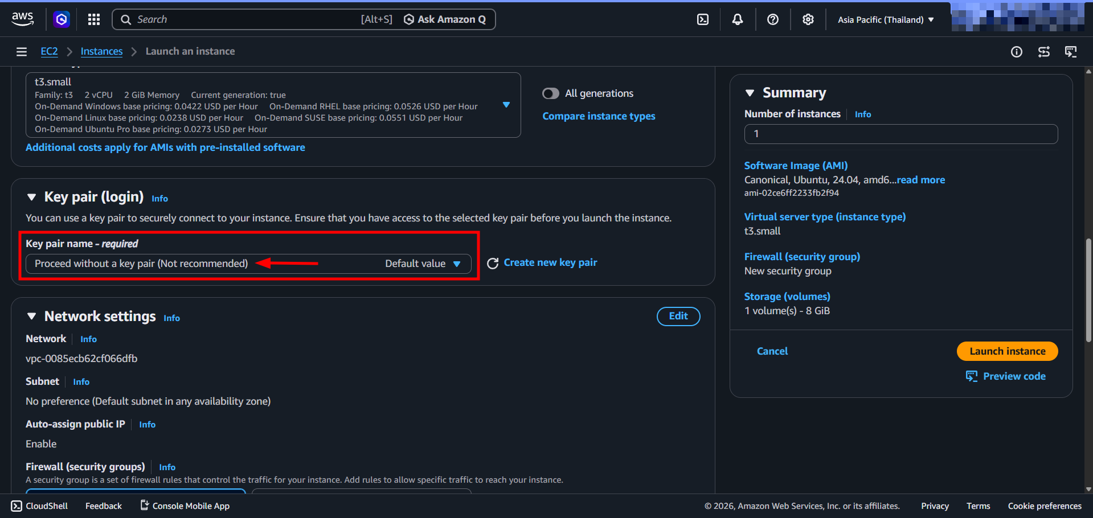Viewport: 1093px width, 518px height.
Task: Open the Firewall (security group) summary link
Action: (x=802, y=257)
